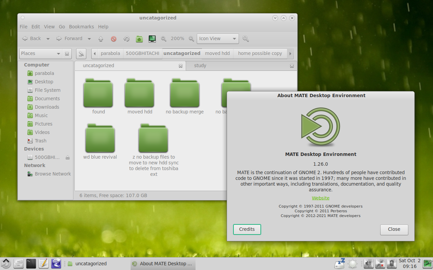Open Music in the sidebar
This screenshot has height=270, width=433.
[41, 115]
